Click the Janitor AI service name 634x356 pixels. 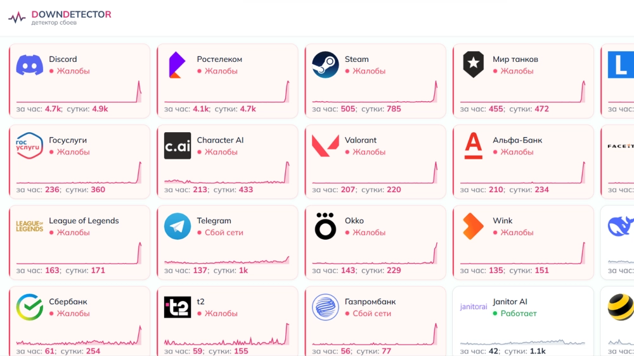510,302
